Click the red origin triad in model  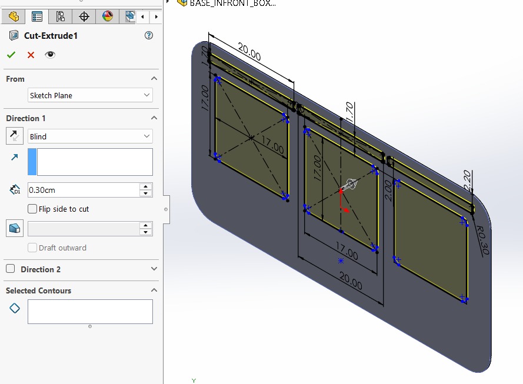[x=344, y=202]
